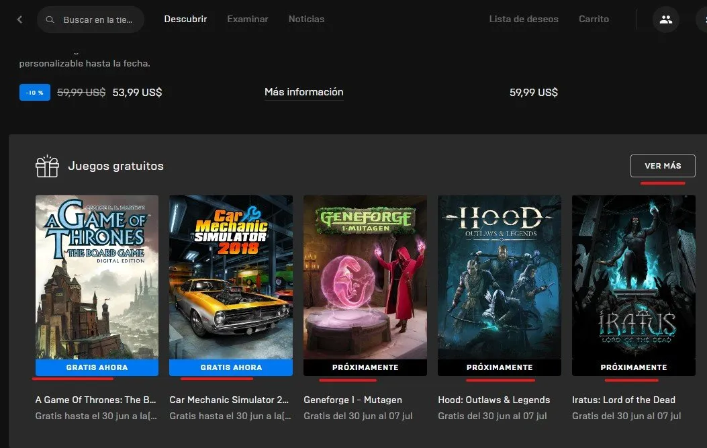The height and width of the screenshot is (448, 707).
Task: Open the Carrito page
Action: (594, 19)
